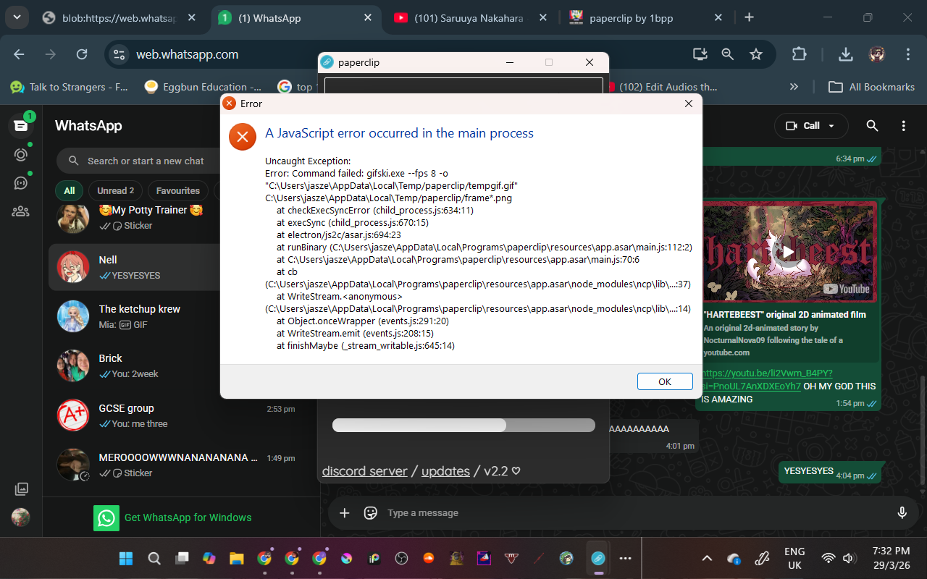927x579 pixels.
Task: Open the Talk to Strangers bookmark
Action: pos(70,87)
